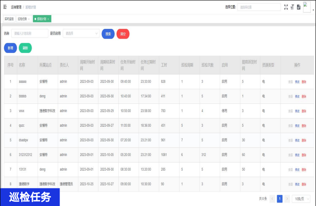Click the 新增 button
This screenshot has height=206, width=316.
10,48
